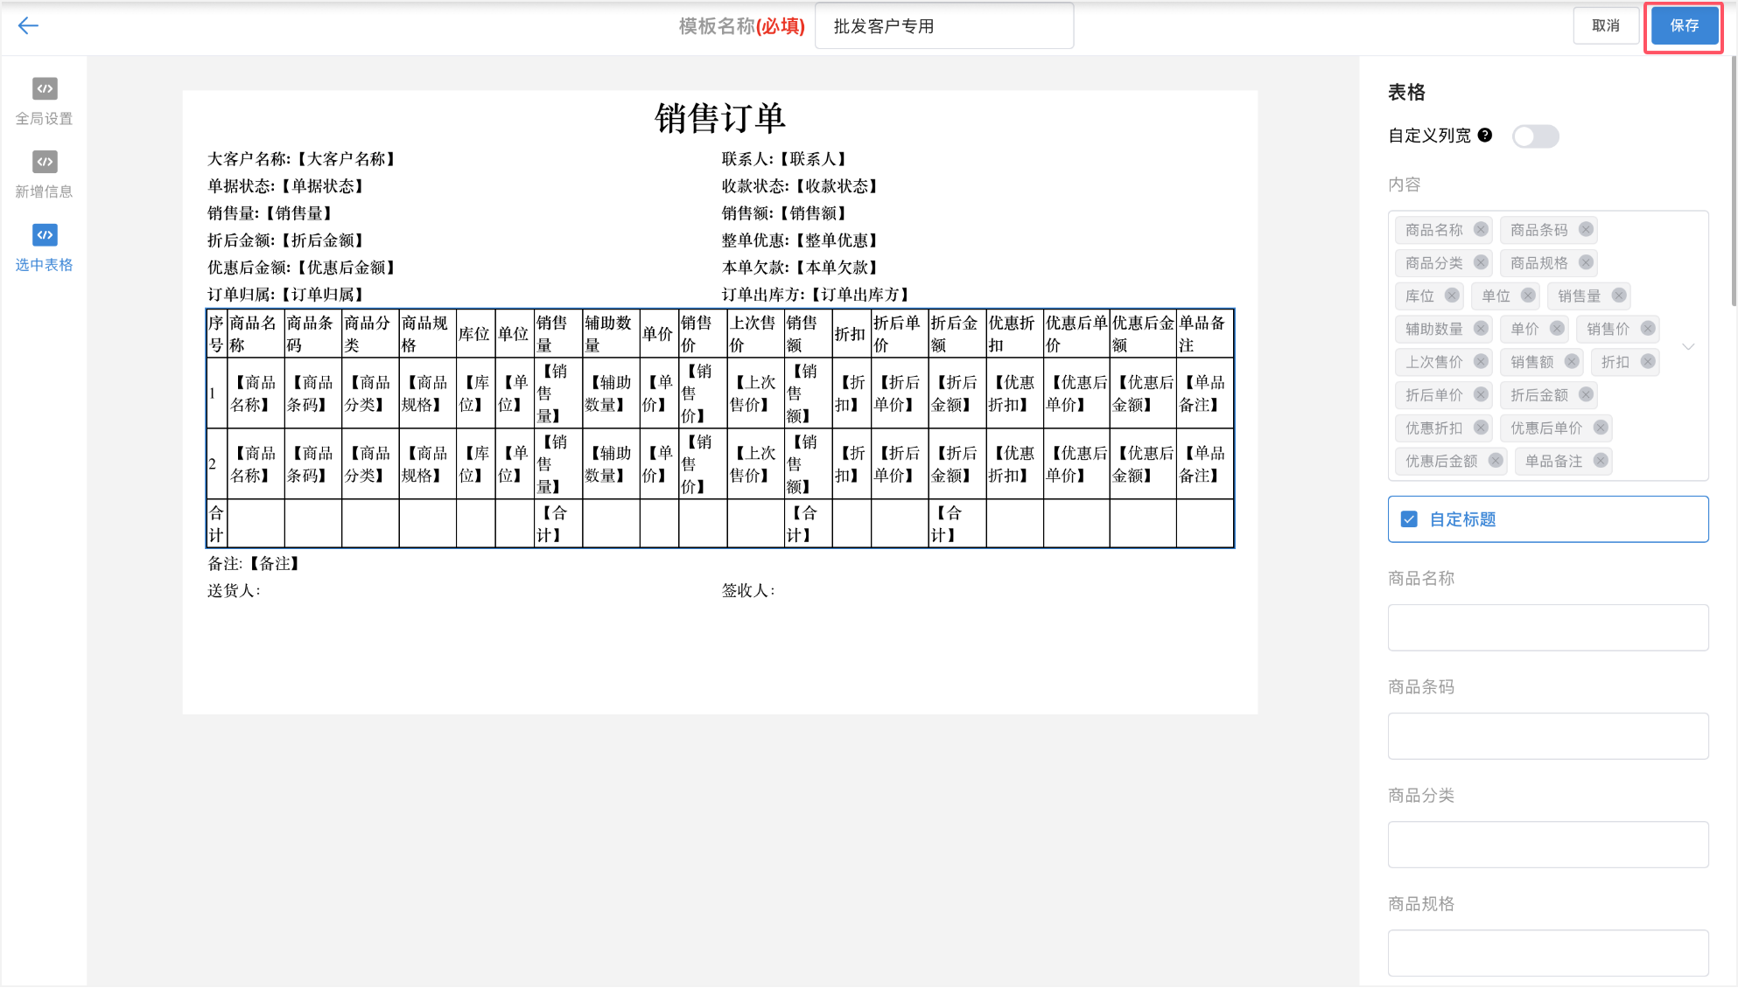Viewport: 1738px width, 988px height.
Task: Click 取消 button
Action: pos(1606,26)
